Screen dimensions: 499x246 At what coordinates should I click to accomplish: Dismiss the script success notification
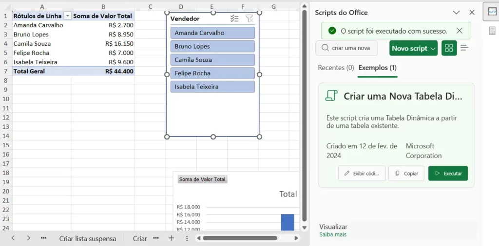tap(459, 31)
